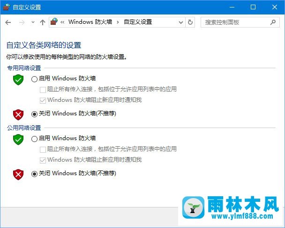Select 关闭 Windows 防火墙 for the private network
The width and height of the screenshot is (285, 228).
(x=34, y=114)
